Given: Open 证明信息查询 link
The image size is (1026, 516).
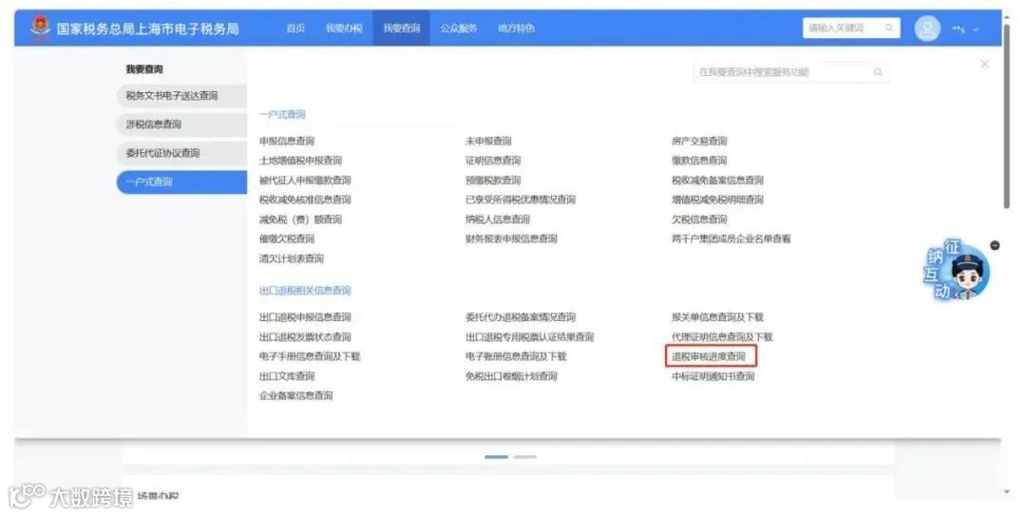Looking at the screenshot, I should [493, 161].
